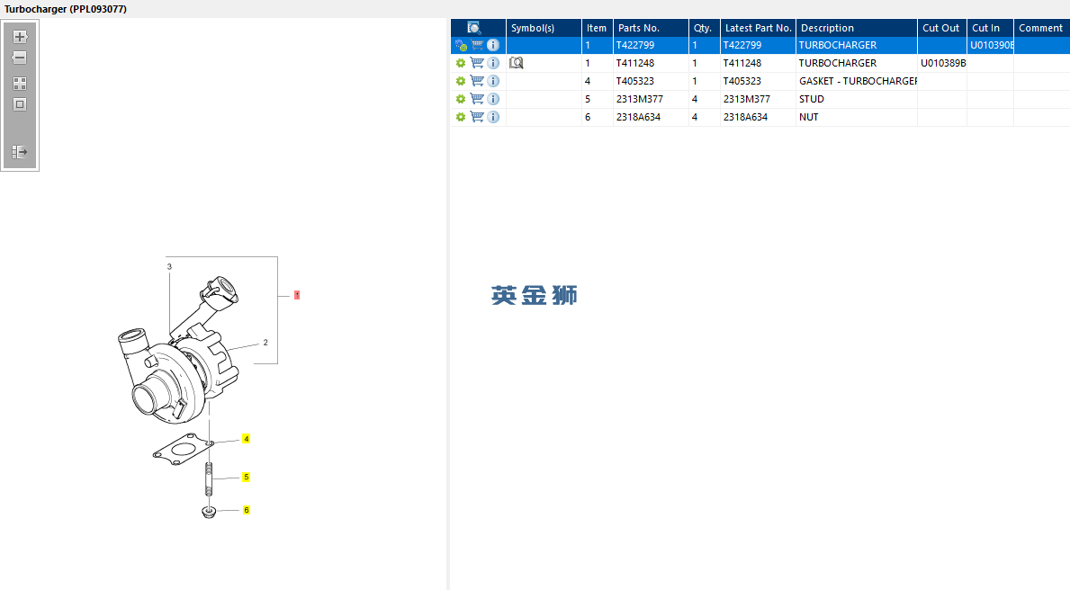The height and width of the screenshot is (590, 1070).
Task: Click the single-square view button in diagram toolbar
Action: click(x=20, y=104)
